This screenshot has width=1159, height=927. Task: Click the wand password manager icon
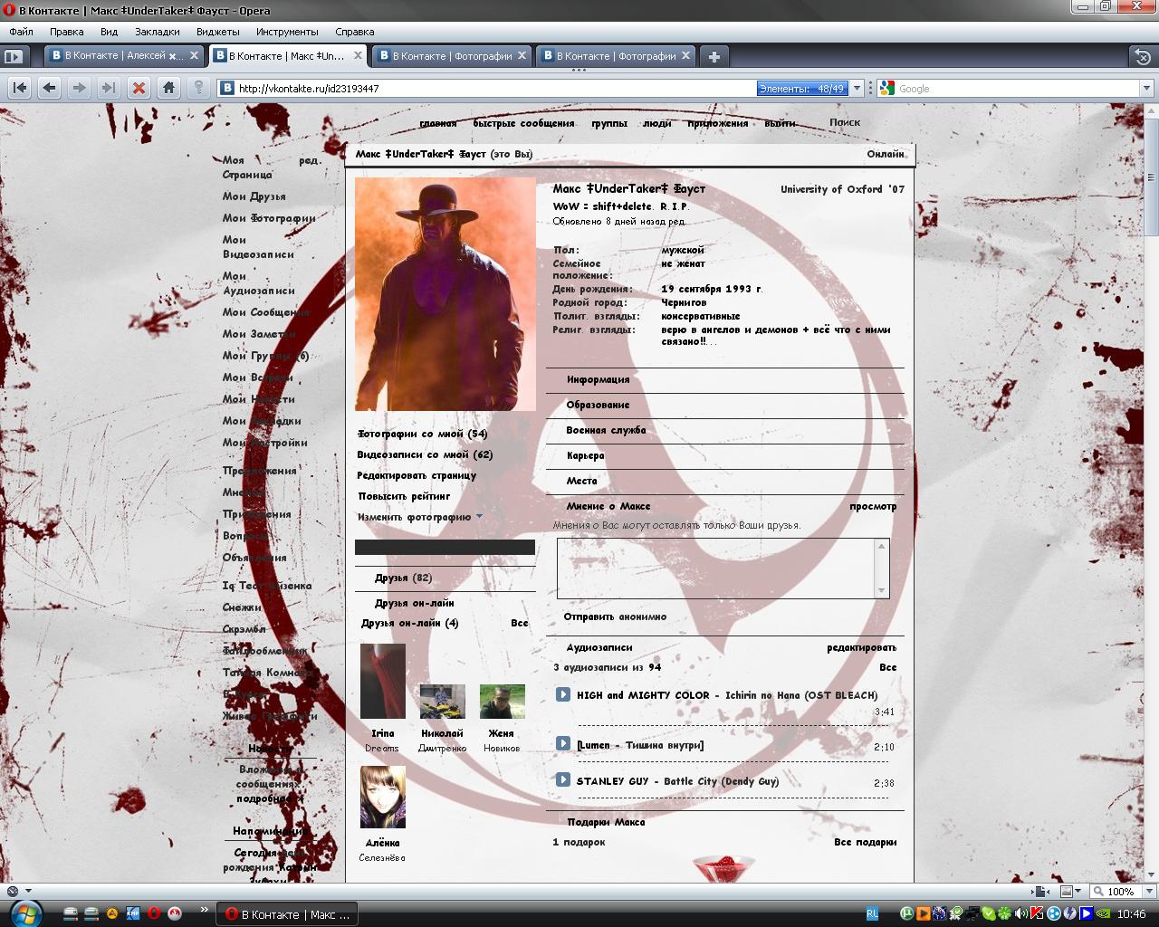tap(198, 88)
